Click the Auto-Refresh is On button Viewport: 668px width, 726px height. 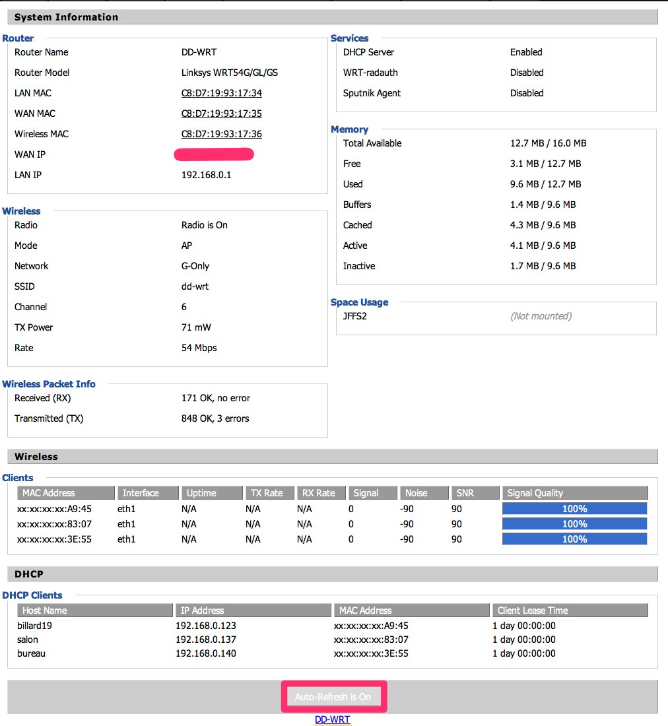pyautogui.click(x=333, y=696)
